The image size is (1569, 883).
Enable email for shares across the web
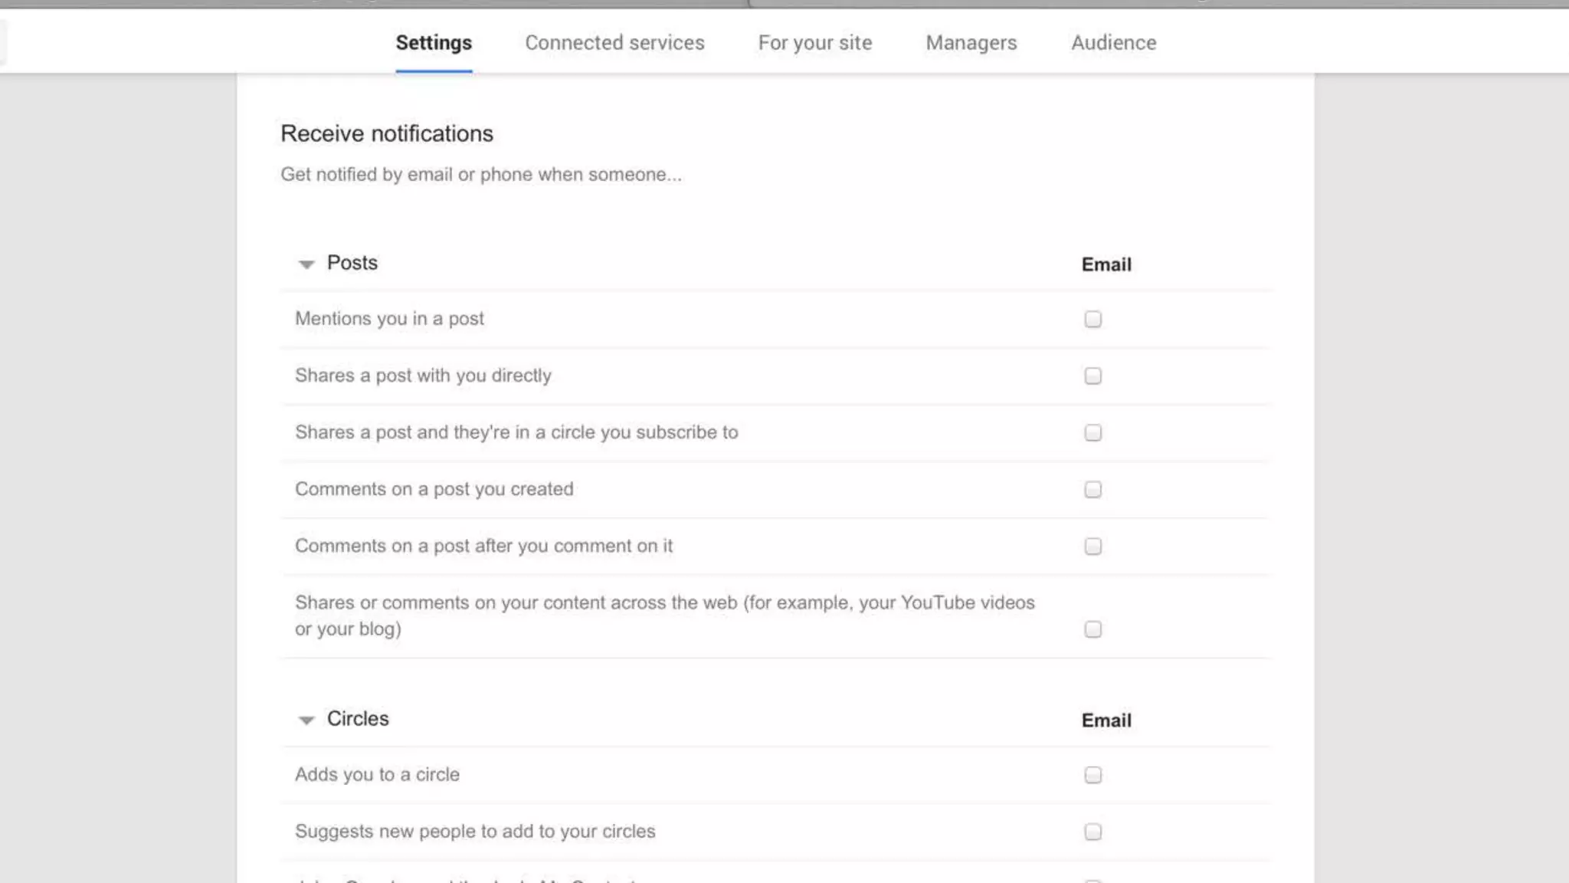pyautogui.click(x=1093, y=629)
